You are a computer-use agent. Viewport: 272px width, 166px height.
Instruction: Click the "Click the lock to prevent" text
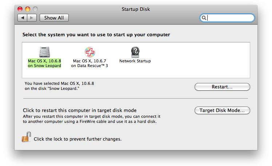click(x=77, y=139)
